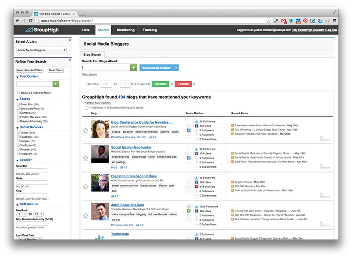Go back with the browser back arrow
The height and width of the screenshot is (258, 352).
18,21
